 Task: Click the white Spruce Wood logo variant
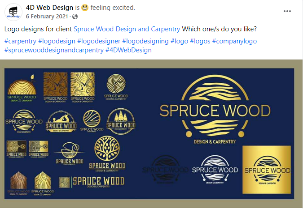pos(215,169)
